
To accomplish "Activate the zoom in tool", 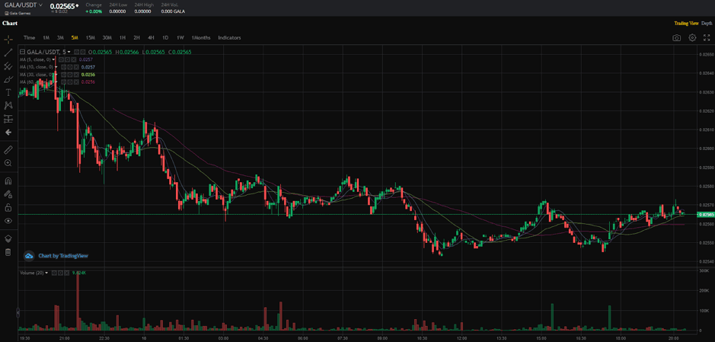I will 8,163.
